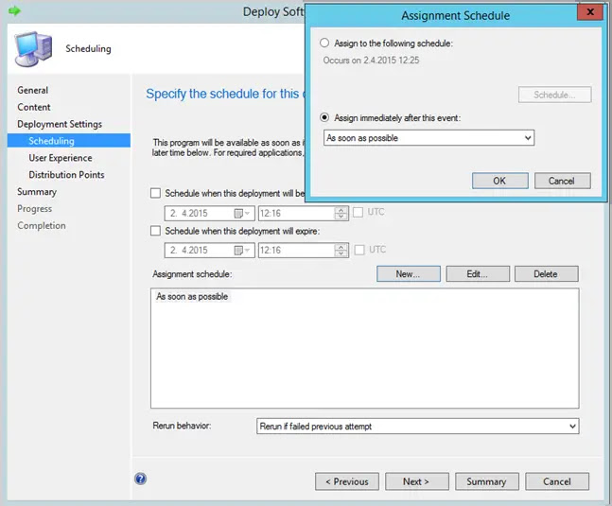
Task: Open calendar picker for availability date
Action: [241, 214]
